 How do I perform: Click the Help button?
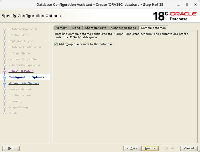click(11, 148)
